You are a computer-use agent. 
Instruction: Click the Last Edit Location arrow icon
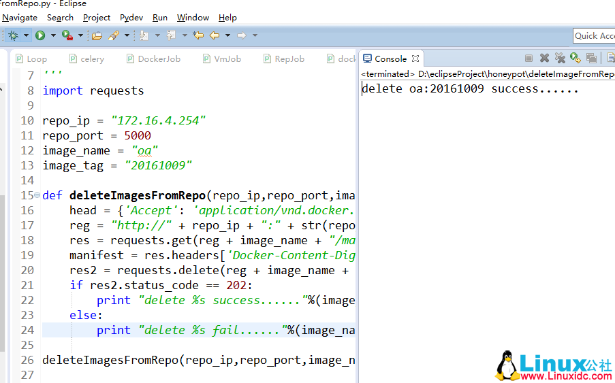tap(198, 35)
